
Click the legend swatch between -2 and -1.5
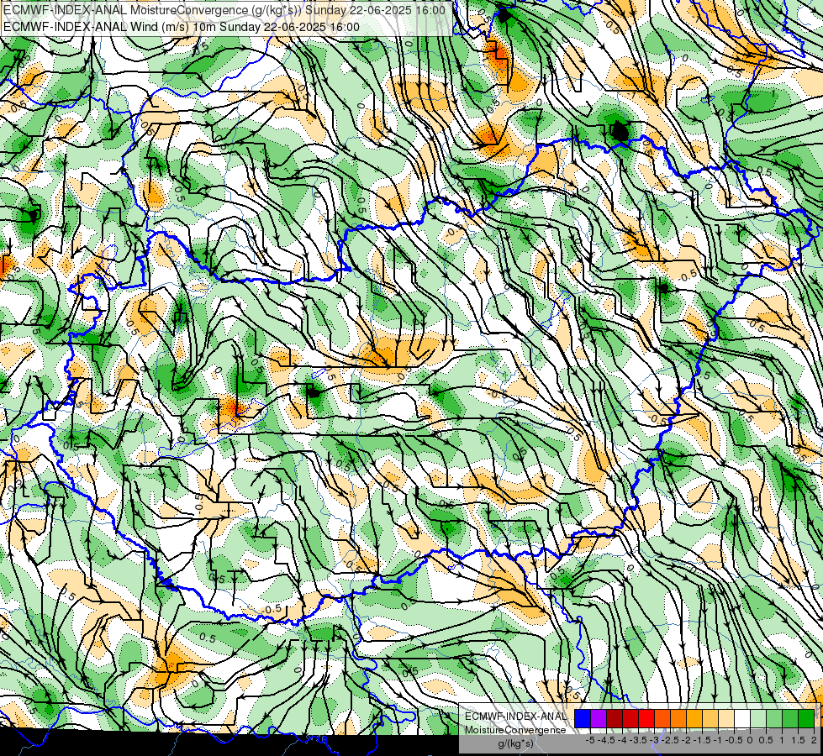coord(694,718)
